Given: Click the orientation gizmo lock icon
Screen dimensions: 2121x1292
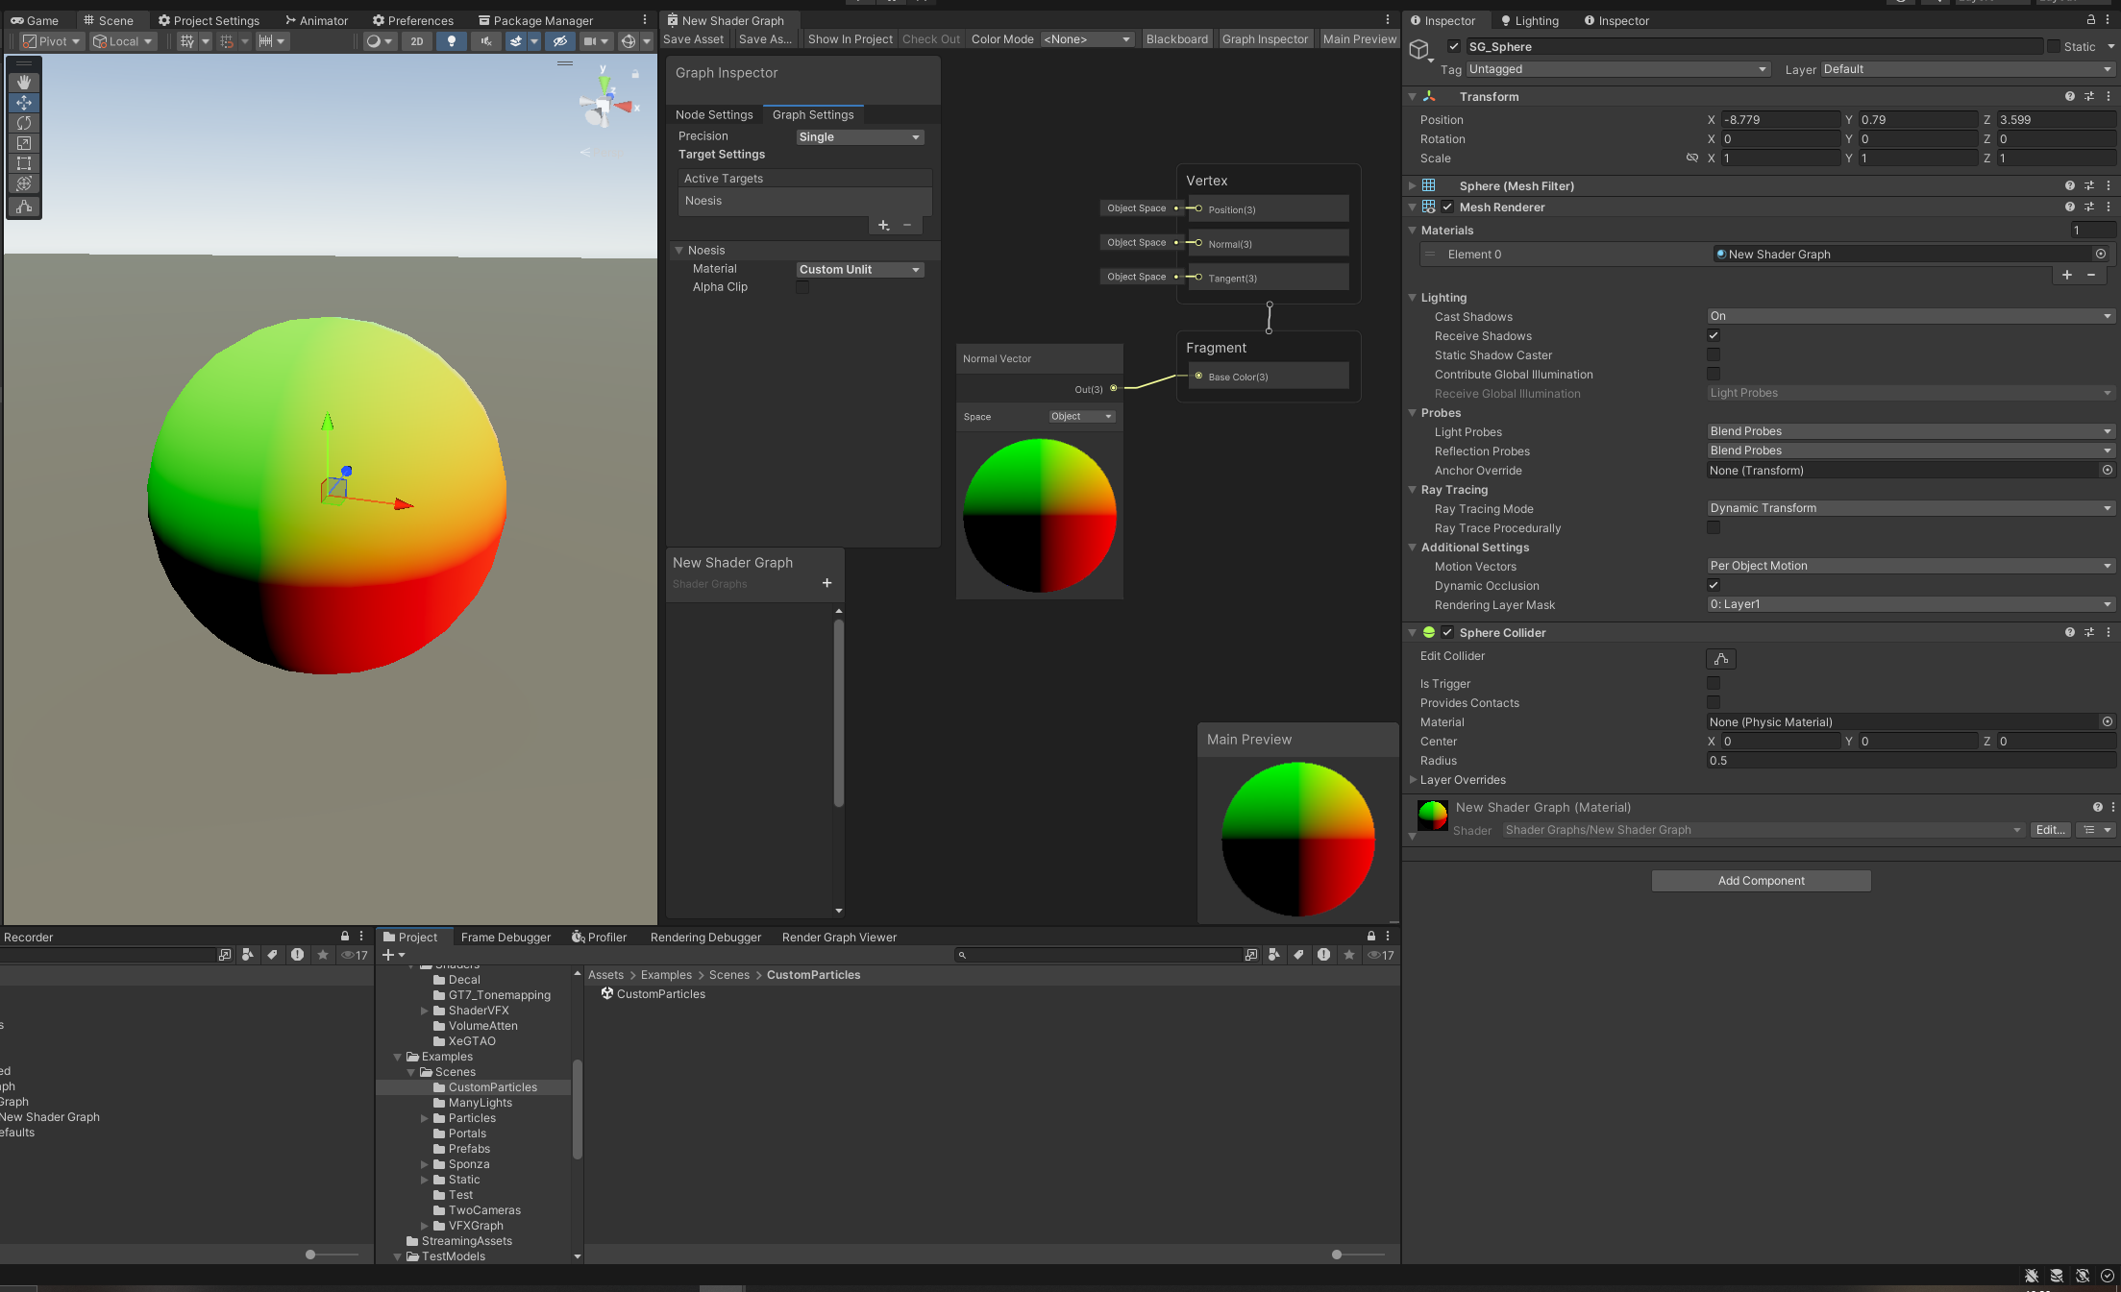Looking at the screenshot, I should tap(635, 74).
